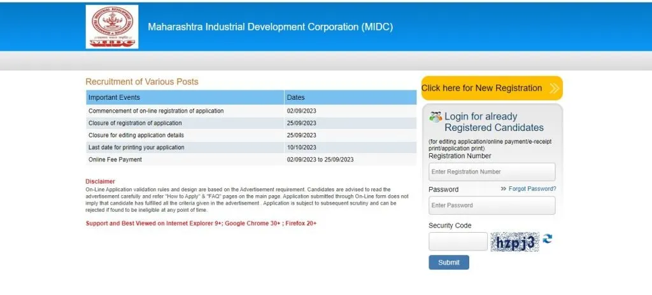Screen dimensions: 652x295
Task: Open the Forgot Password link
Action: [532, 189]
